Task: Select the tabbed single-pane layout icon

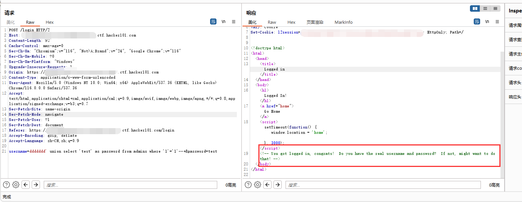Action: pos(495,8)
